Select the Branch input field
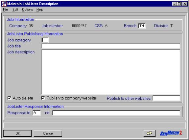The width and height of the screenshot is (189, 140). click(x=142, y=26)
